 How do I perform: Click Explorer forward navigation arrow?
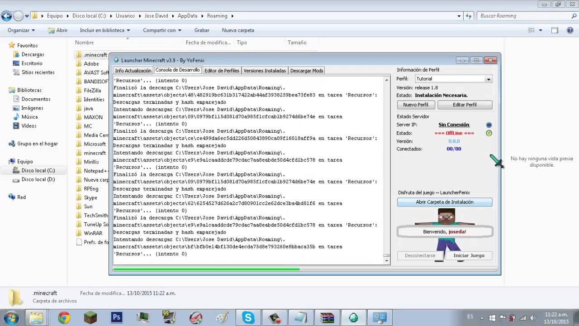(x=18, y=16)
